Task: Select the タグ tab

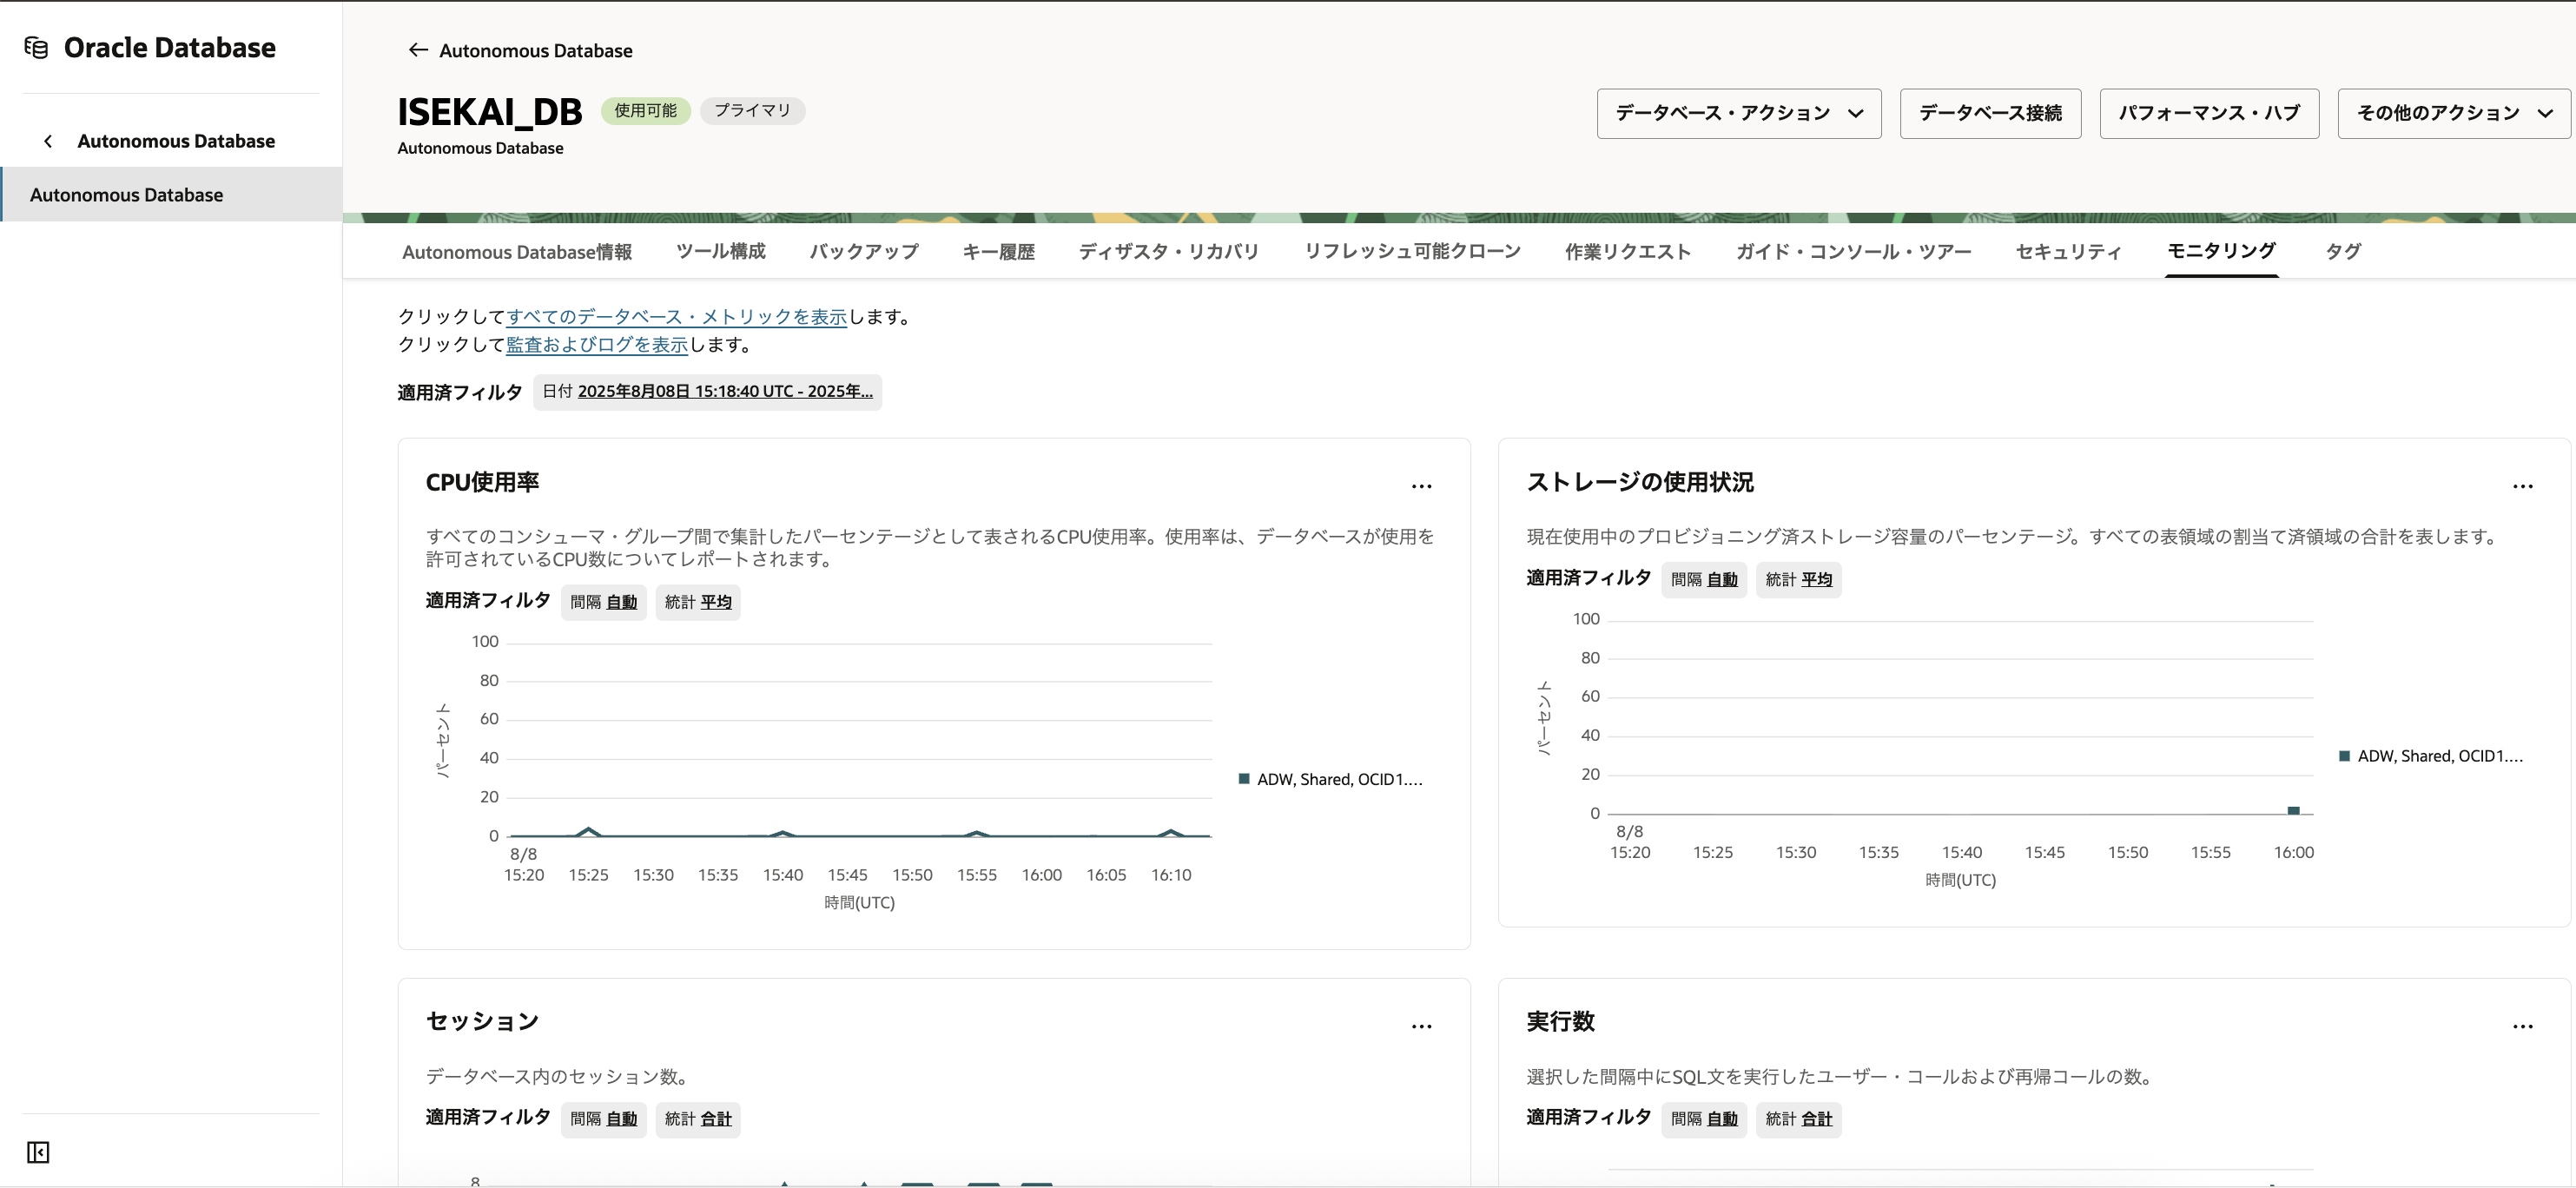Action: [x=2344, y=252]
